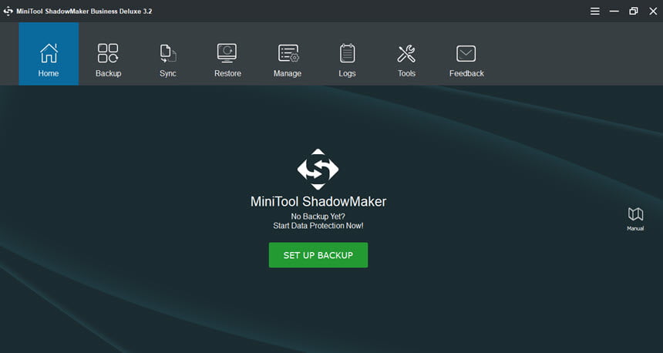View the Logs tab
Screen dimensions: 663x353
coord(347,54)
